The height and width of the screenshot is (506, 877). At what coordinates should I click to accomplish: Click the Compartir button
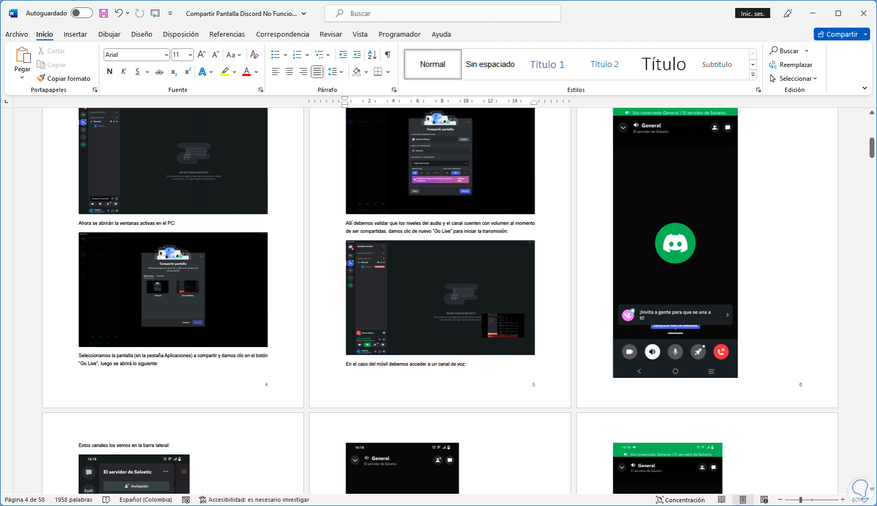(837, 34)
